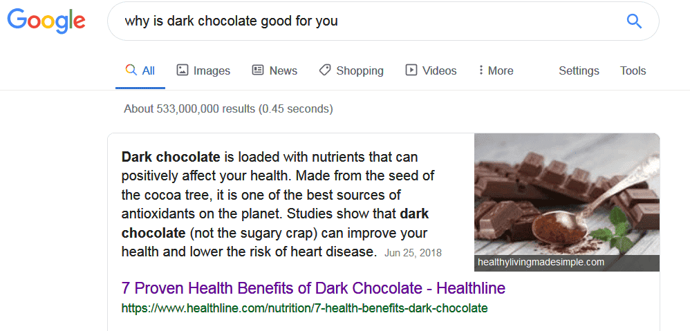Click the Videos tab play icon

coord(411,70)
